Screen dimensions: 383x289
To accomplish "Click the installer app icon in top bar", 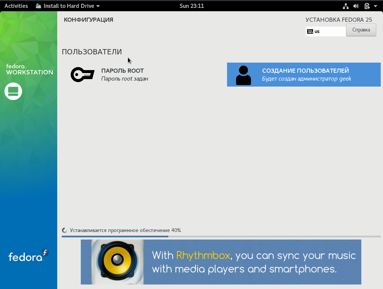I will [39, 6].
